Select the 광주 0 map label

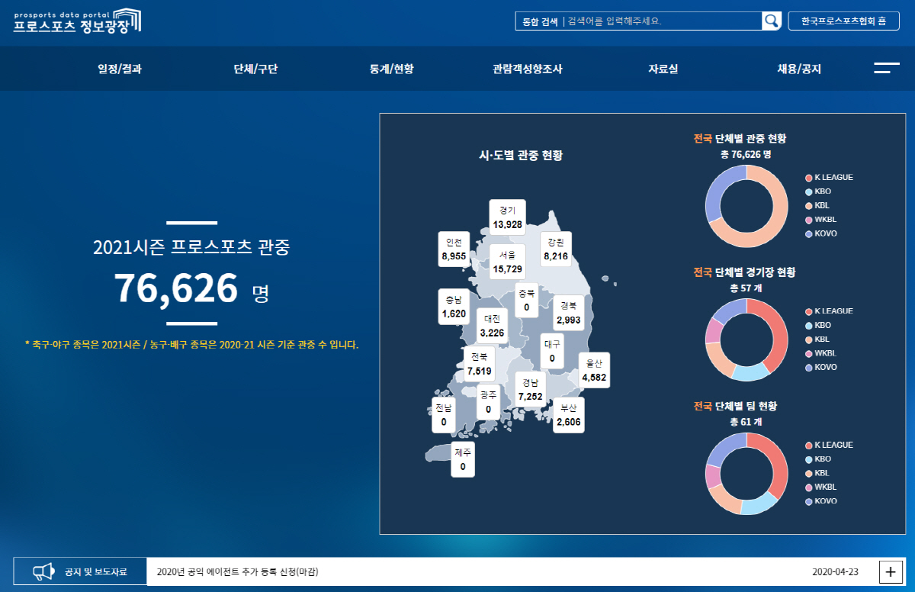[488, 401]
